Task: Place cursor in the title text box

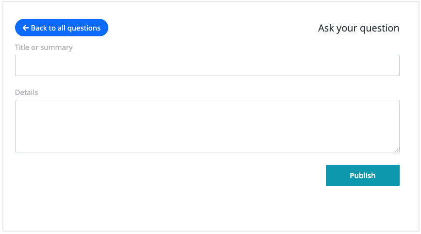Action: click(x=207, y=65)
